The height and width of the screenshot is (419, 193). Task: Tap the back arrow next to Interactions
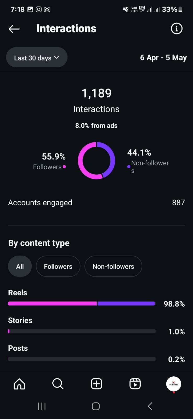[14, 29]
